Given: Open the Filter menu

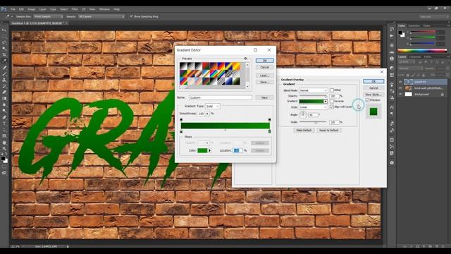Looking at the screenshot, I should [75, 9].
